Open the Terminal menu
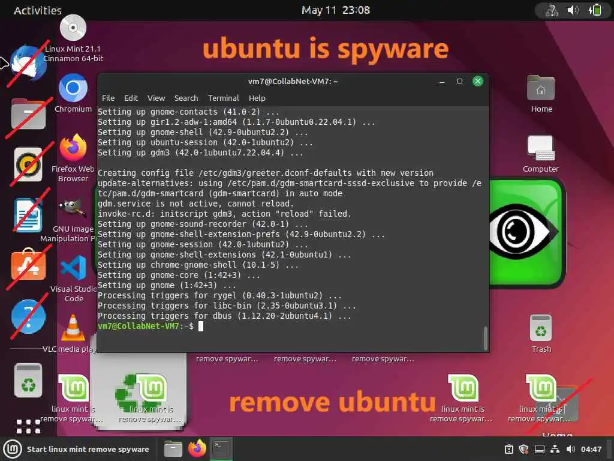The image size is (614, 461). coord(223,98)
